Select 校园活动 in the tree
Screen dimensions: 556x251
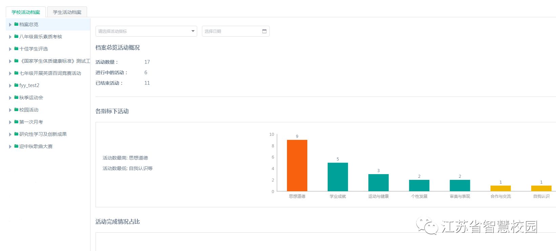pos(29,110)
